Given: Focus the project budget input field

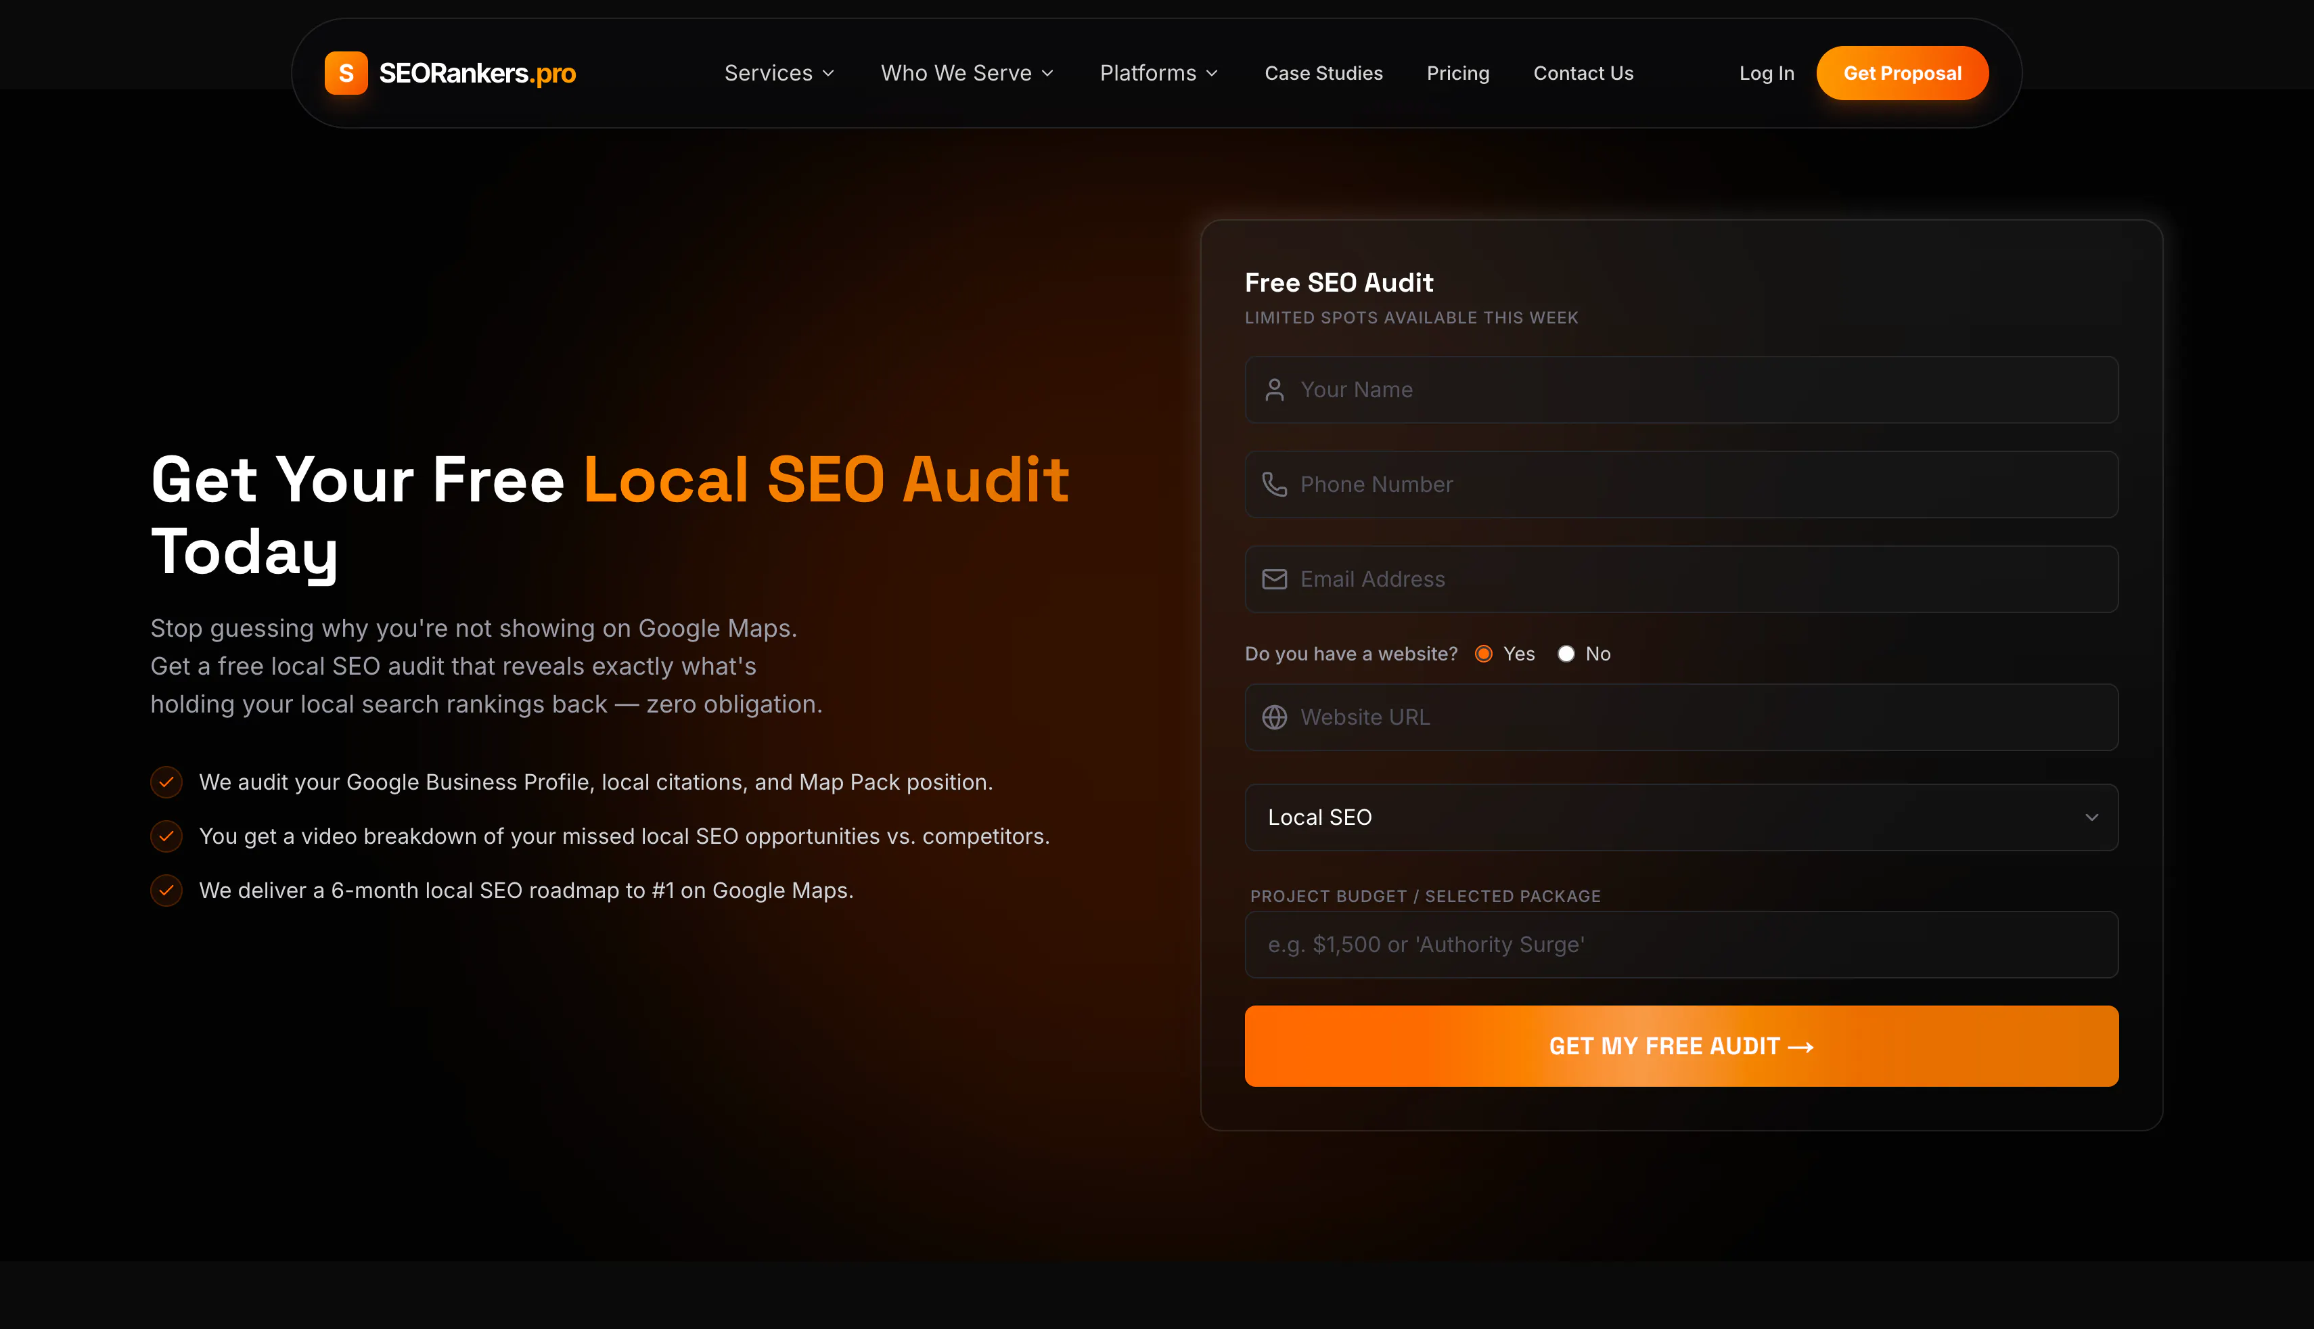Looking at the screenshot, I should pos(1681,945).
